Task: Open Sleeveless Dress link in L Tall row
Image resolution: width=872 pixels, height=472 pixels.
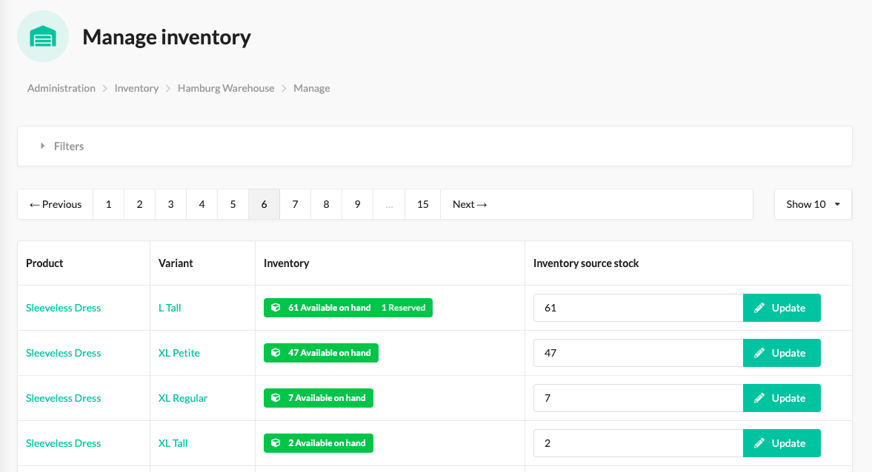Action: pos(64,308)
